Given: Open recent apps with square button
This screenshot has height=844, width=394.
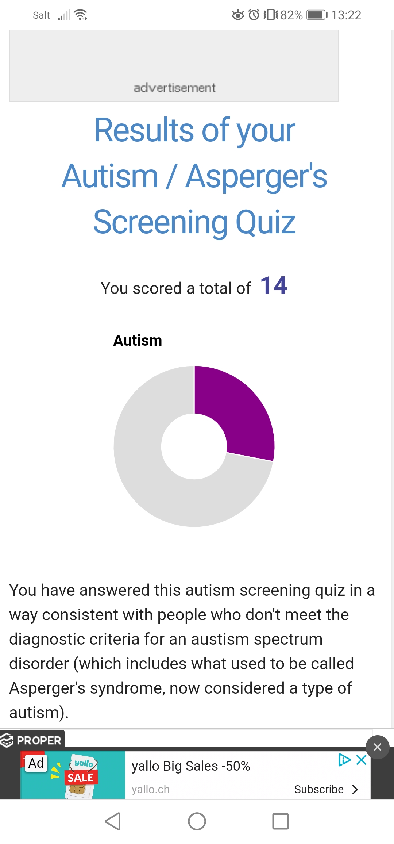Looking at the screenshot, I should coord(280,821).
